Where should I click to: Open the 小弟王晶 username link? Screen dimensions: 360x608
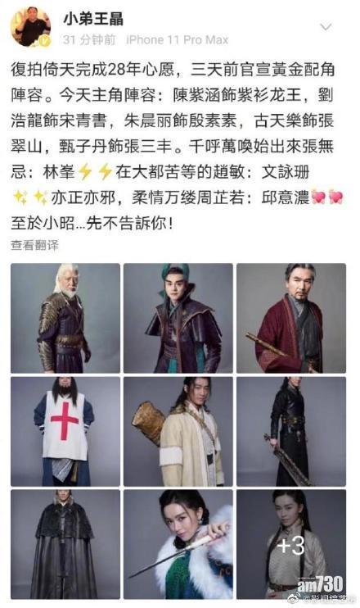pyautogui.click(x=93, y=19)
